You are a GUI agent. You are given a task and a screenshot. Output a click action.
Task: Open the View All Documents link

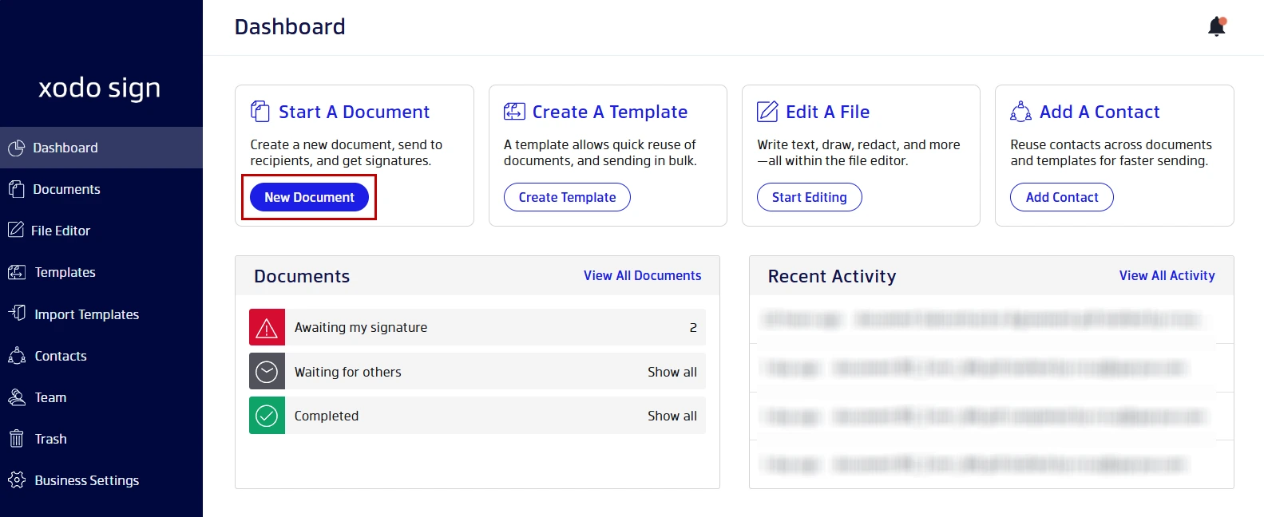pyautogui.click(x=642, y=275)
